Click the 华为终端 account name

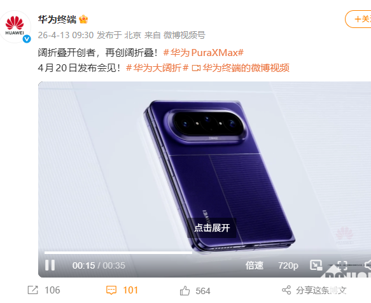pyautogui.click(x=57, y=19)
